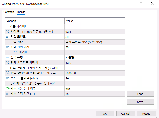Select the '익절 포인트' variable label
The width and height of the screenshot is (159, 118).
(18, 37)
